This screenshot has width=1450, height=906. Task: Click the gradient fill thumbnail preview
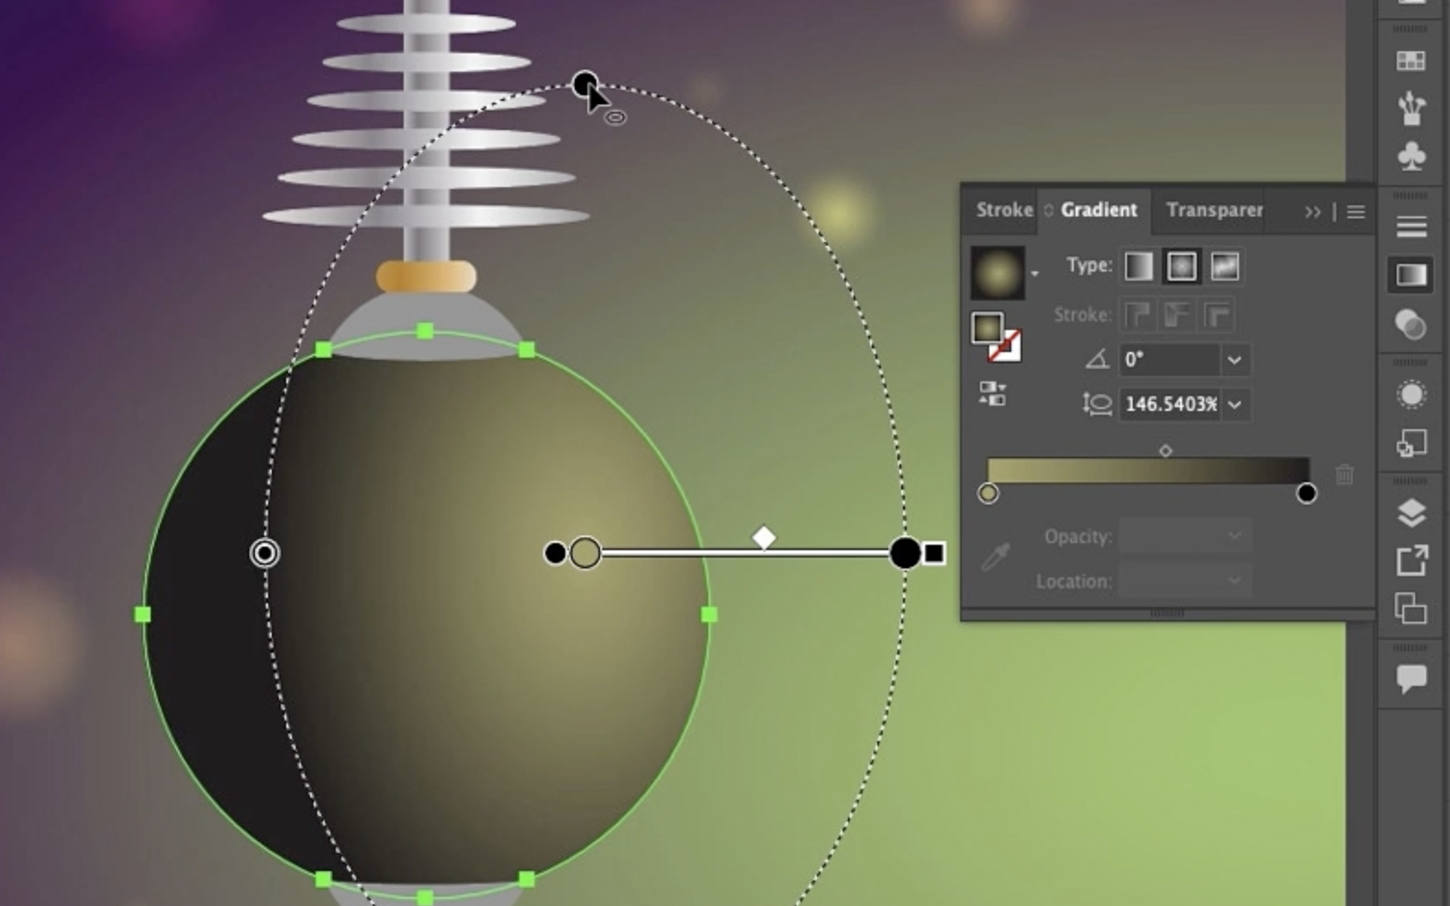(x=998, y=272)
